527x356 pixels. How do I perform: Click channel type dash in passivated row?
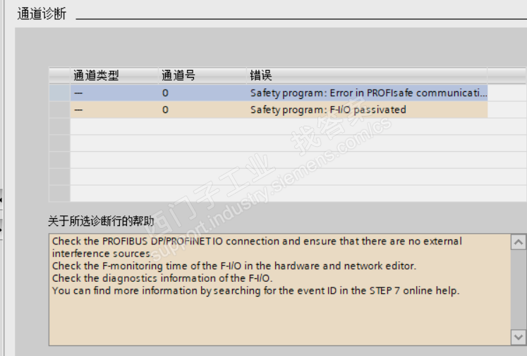[x=78, y=110]
